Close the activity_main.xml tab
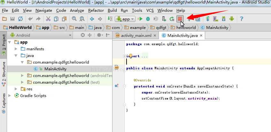The image size is (271, 132). click(155, 36)
